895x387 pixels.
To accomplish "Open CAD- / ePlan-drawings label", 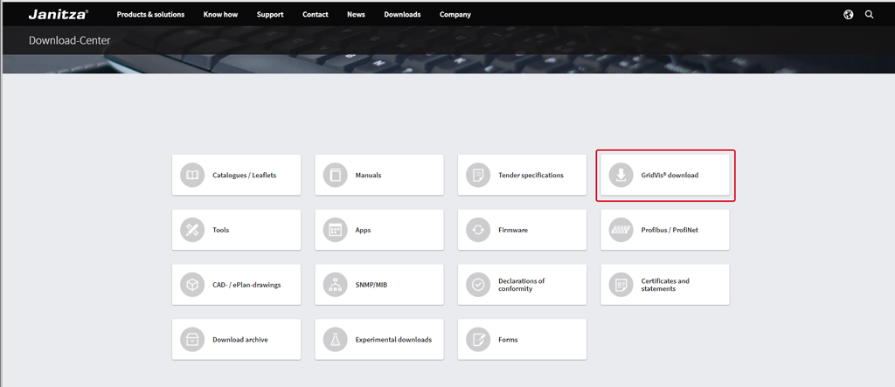I will click(x=246, y=285).
